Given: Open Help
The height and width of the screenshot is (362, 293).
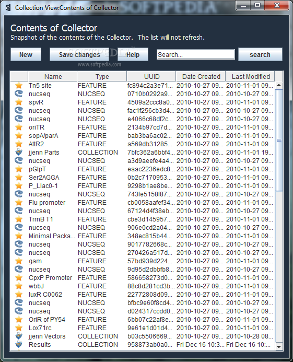Looking at the screenshot, I should (133, 54).
